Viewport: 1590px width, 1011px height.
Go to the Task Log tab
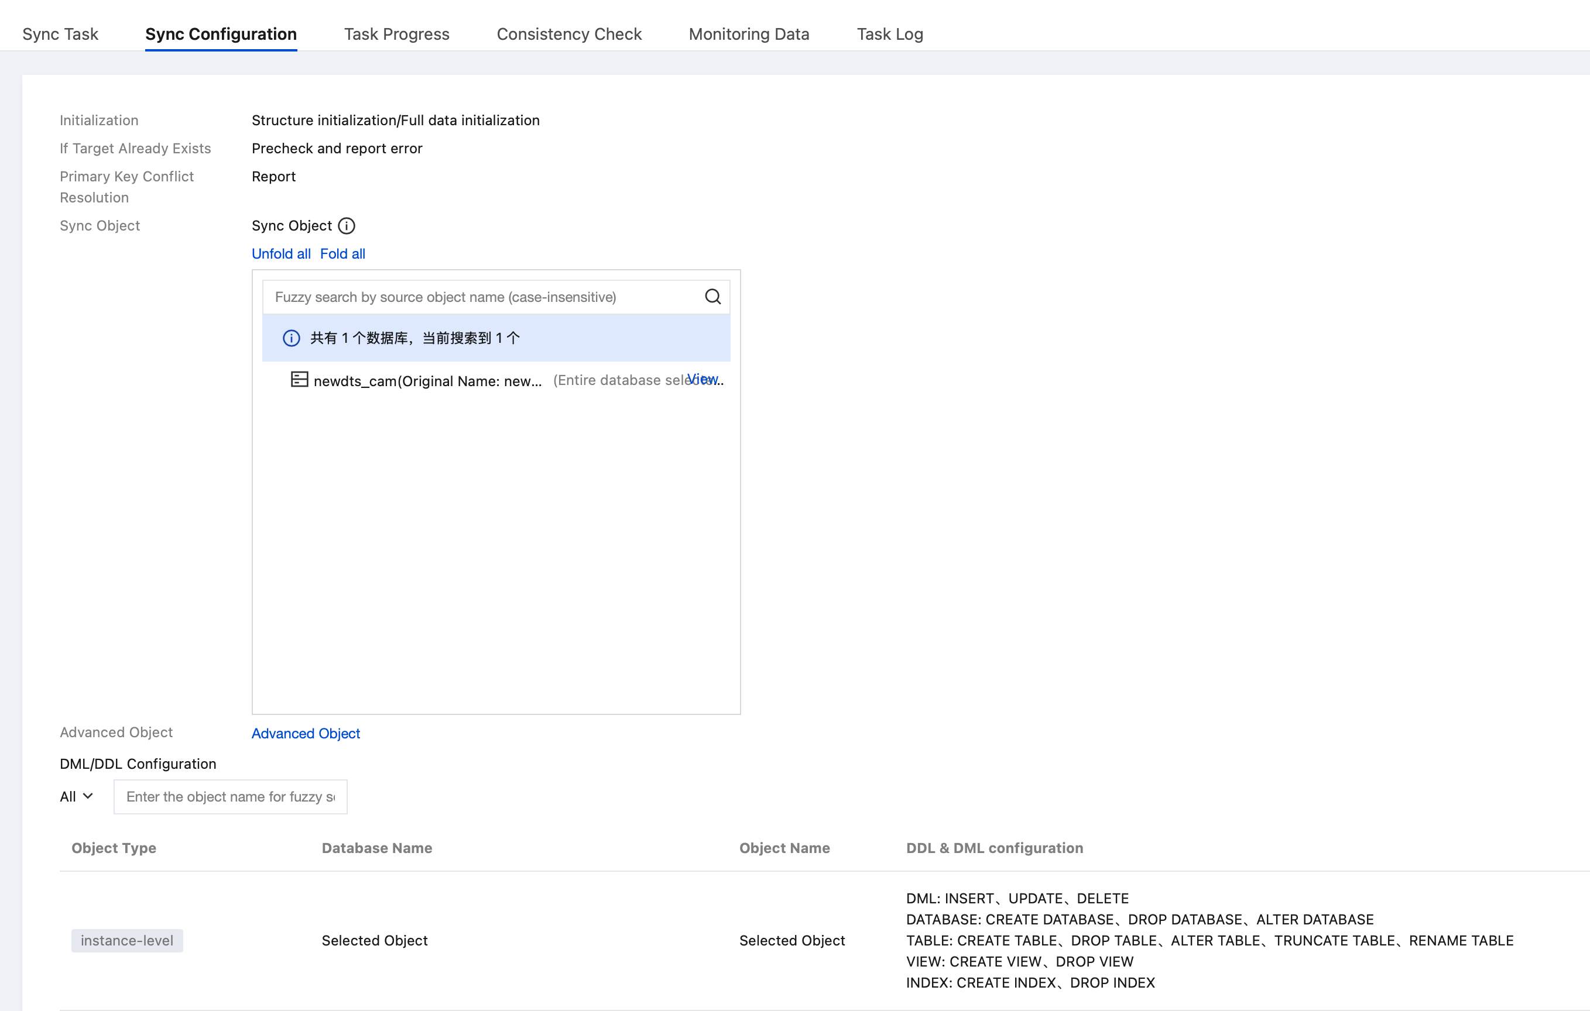pos(890,35)
